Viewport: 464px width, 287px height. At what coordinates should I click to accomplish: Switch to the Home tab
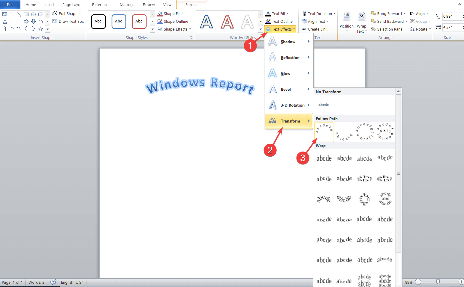click(x=31, y=5)
